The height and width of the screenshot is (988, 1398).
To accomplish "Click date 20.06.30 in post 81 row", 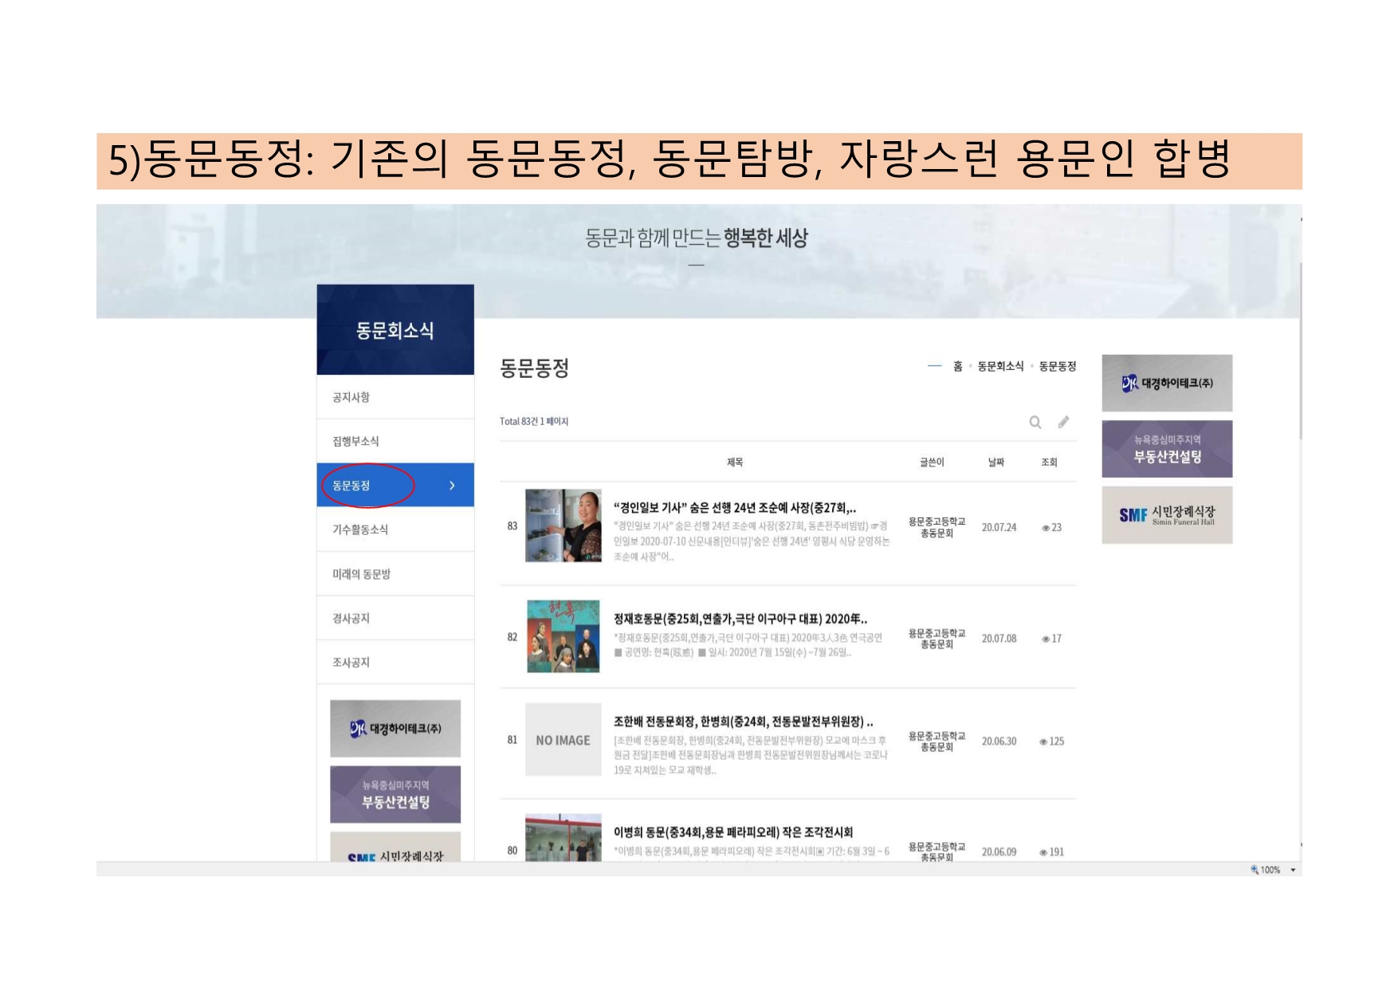I will point(999,741).
